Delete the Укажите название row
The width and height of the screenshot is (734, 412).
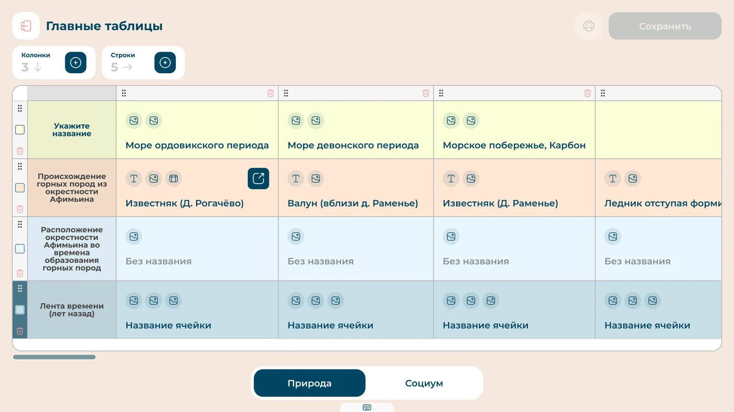20,151
